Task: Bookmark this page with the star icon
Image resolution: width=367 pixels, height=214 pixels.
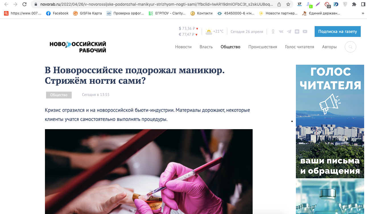Action: (288, 4)
